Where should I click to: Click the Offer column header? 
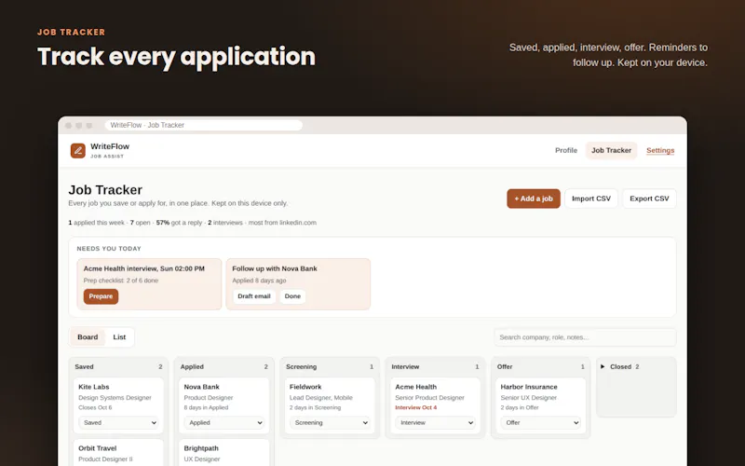click(x=505, y=366)
